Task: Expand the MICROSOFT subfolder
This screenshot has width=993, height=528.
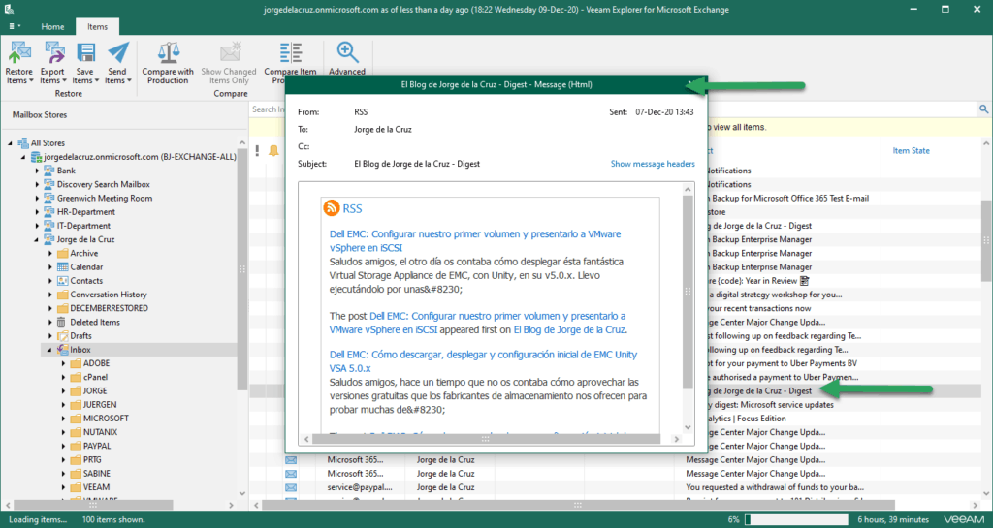Action: pyautogui.click(x=63, y=419)
